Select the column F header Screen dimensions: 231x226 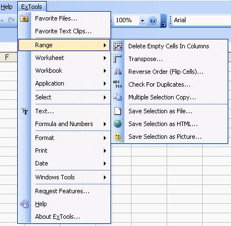click(x=7, y=57)
